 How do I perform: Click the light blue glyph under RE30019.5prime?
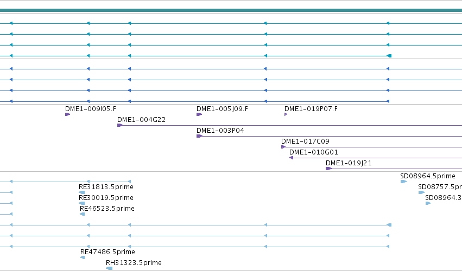click(81, 203)
